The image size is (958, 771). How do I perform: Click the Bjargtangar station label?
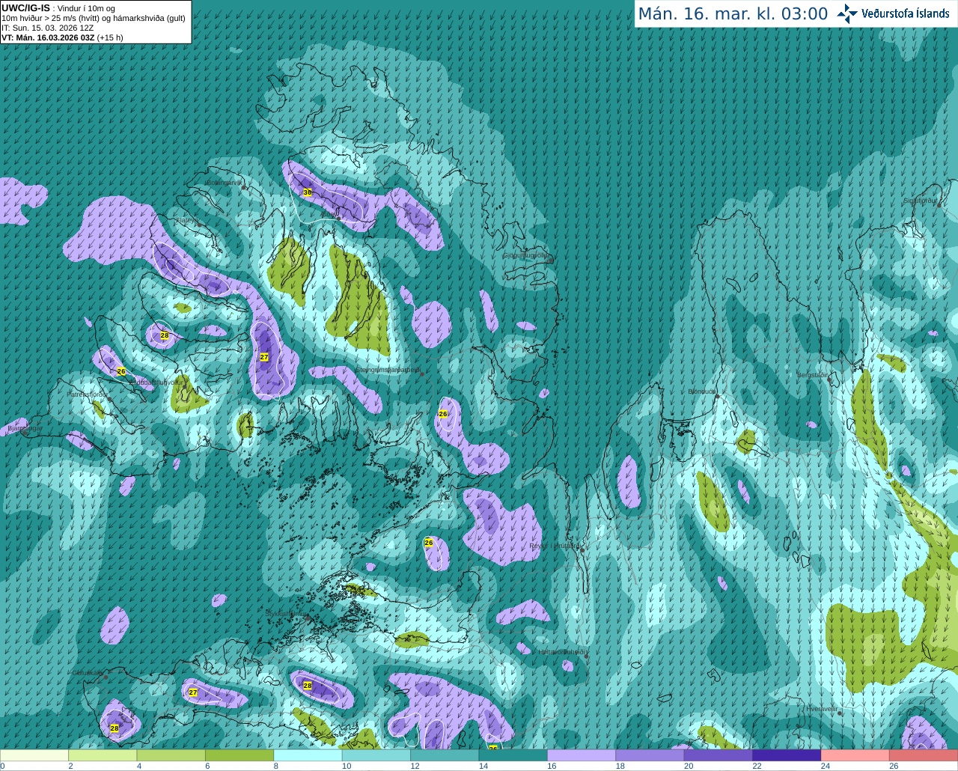pyautogui.click(x=25, y=428)
